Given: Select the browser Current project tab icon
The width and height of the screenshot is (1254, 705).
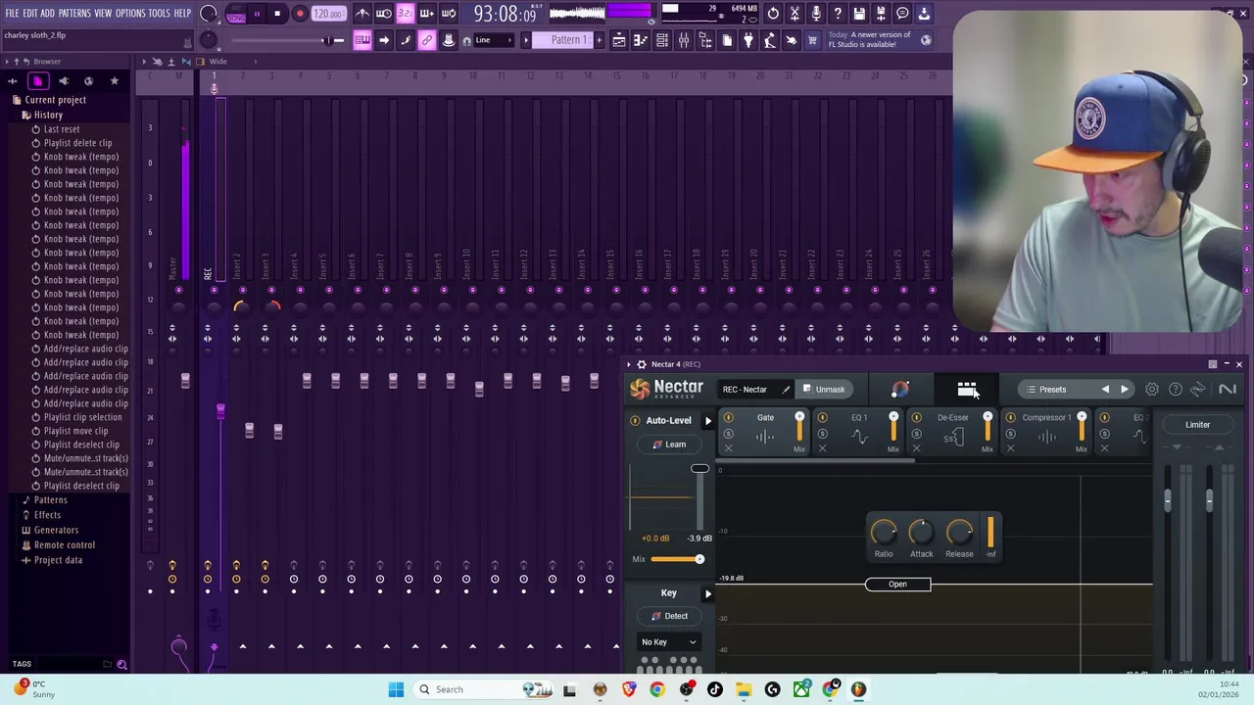Looking at the screenshot, I should [38, 81].
